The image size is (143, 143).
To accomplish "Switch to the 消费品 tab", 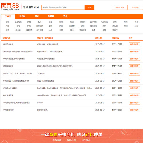I will pos(22,16).
